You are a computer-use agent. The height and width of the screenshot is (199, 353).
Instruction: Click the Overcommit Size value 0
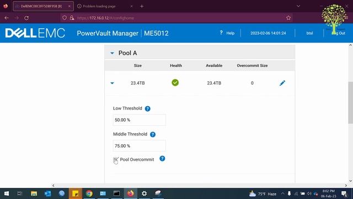(x=252, y=83)
